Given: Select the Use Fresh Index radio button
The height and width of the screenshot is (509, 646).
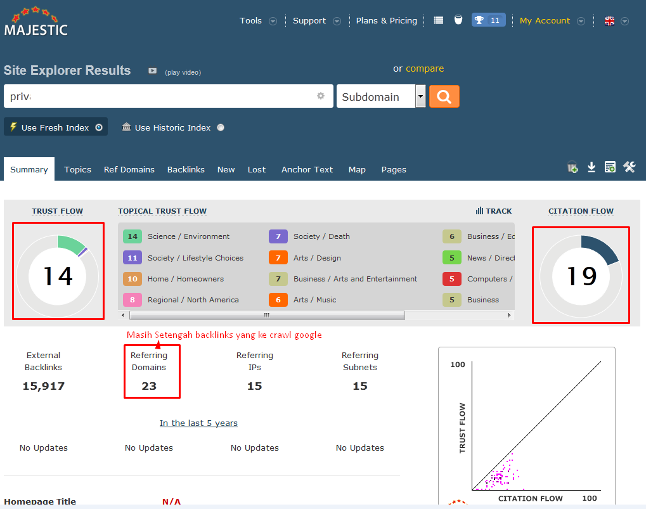Looking at the screenshot, I should (99, 127).
